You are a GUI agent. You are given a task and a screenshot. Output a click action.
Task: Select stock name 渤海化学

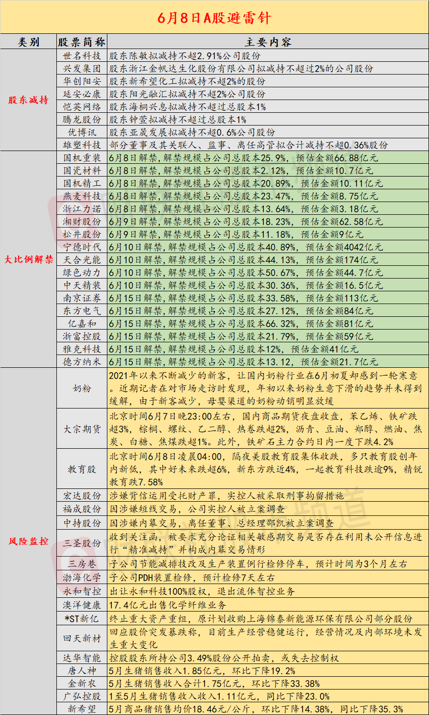click(82, 578)
